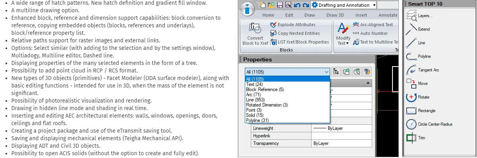The width and height of the screenshot is (477, 158).
Task: Click the add-to-selection icon with green plus
Action: point(346,72)
